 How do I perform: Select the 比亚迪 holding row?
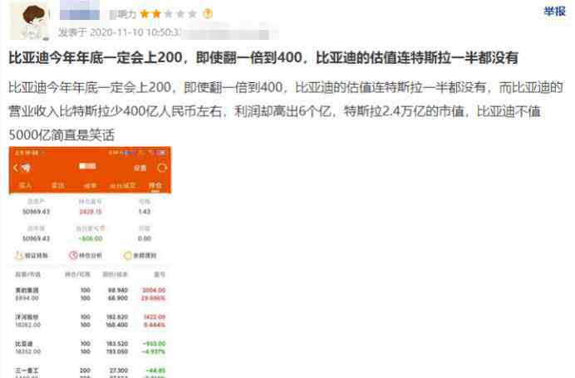pos(91,347)
